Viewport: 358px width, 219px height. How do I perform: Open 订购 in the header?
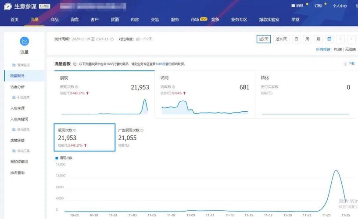(x=318, y=6)
